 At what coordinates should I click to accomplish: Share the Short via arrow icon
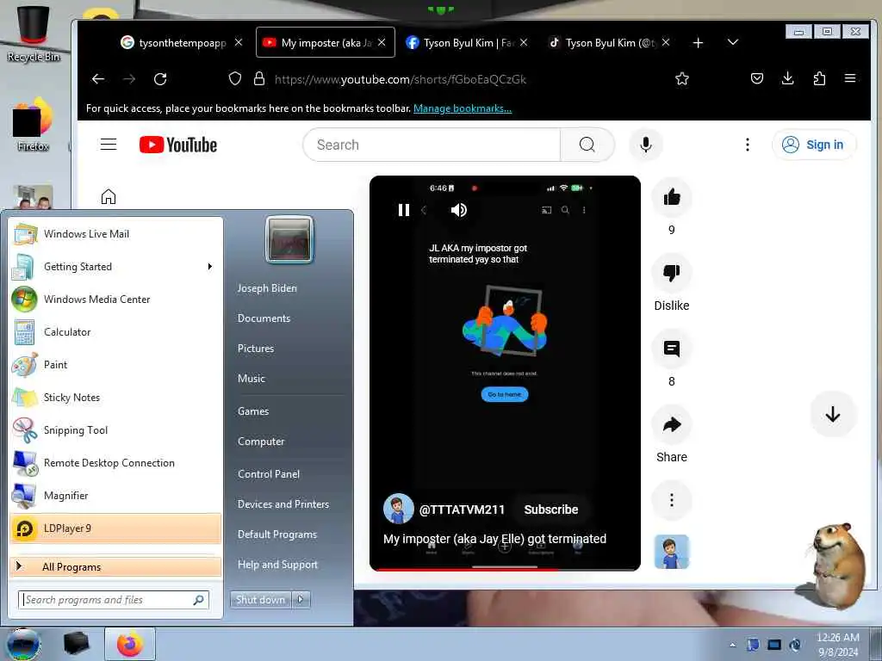672,425
